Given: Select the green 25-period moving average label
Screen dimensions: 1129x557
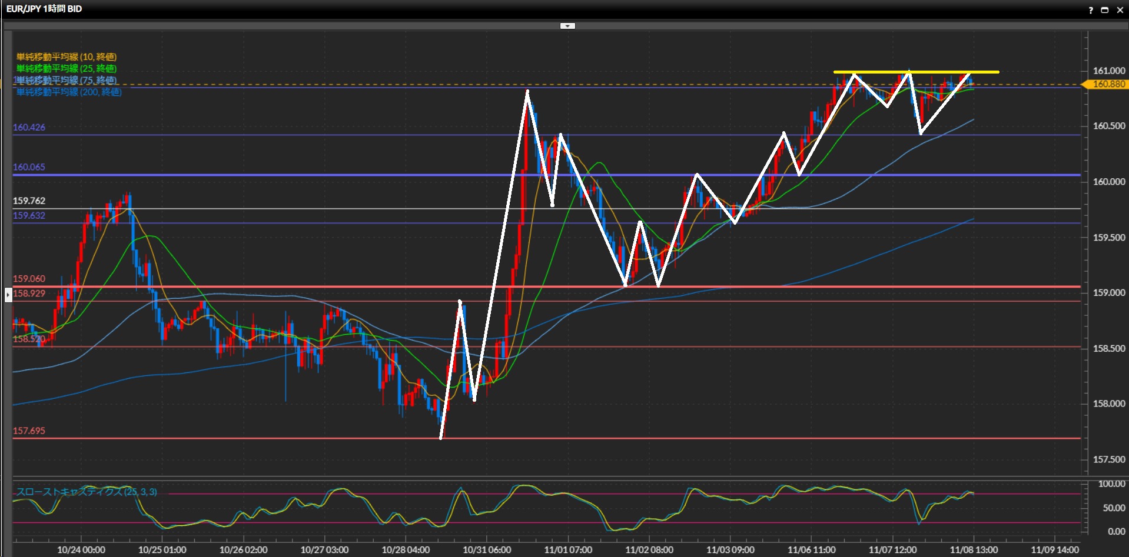Looking at the screenshot, I should coord(66,69).
